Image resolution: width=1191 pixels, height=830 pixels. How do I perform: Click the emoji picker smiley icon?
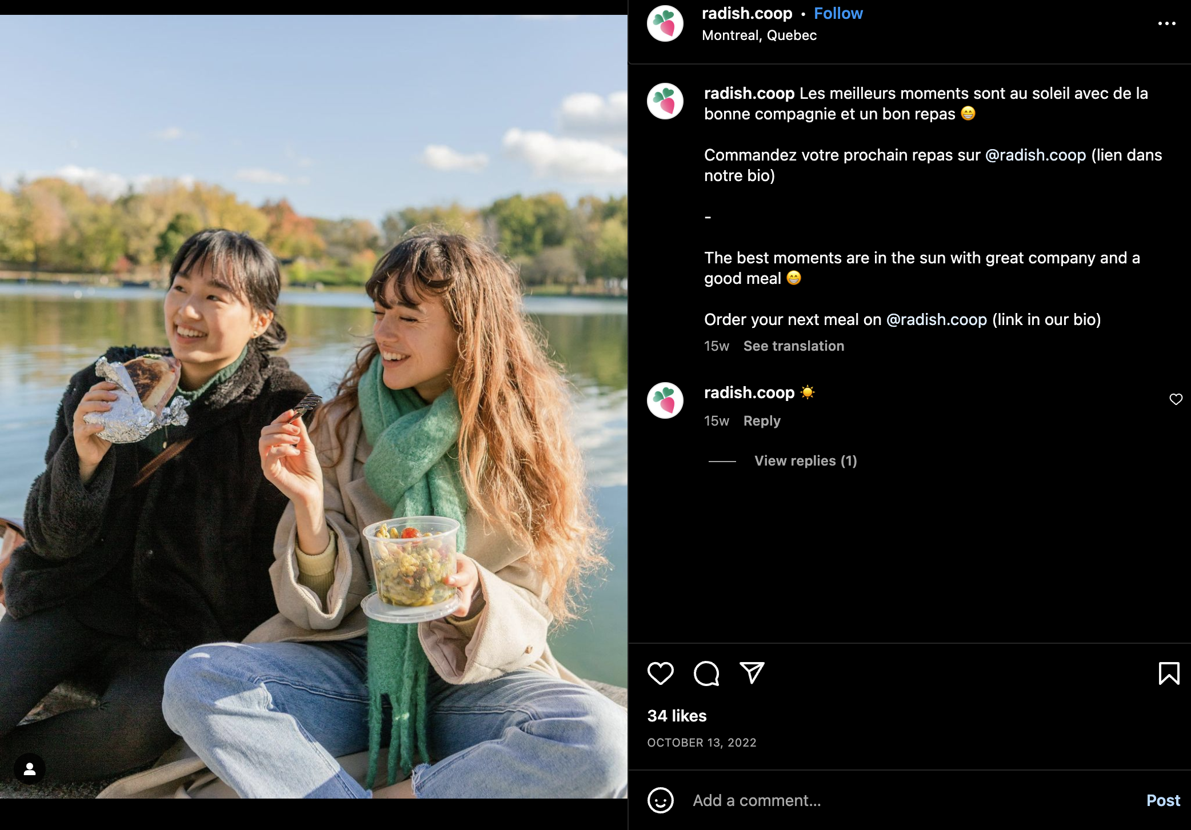coord(660,800)
